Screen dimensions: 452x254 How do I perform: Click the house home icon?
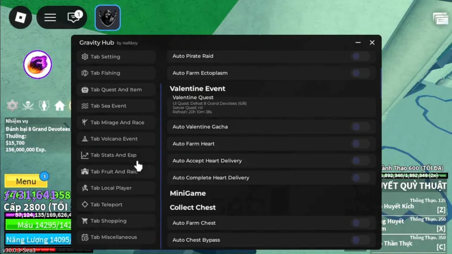60,106
